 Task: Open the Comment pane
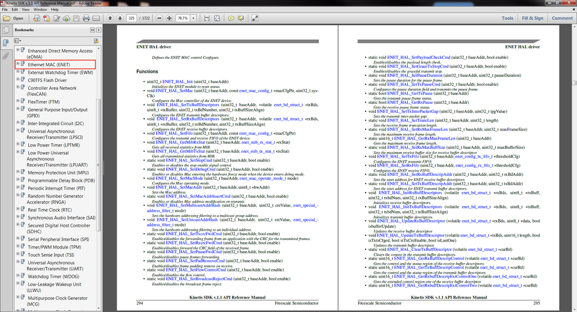pos(563,18)
